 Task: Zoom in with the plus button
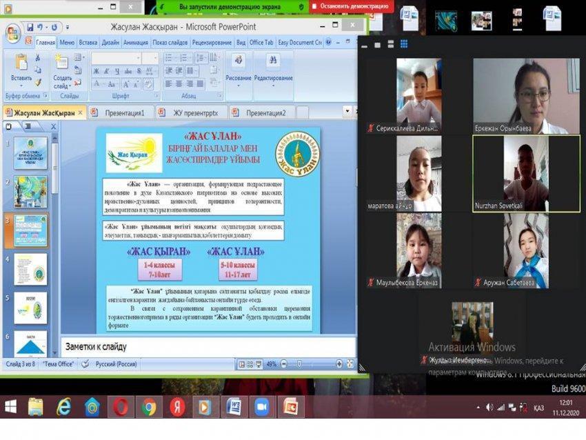click(x=339, y=363)
